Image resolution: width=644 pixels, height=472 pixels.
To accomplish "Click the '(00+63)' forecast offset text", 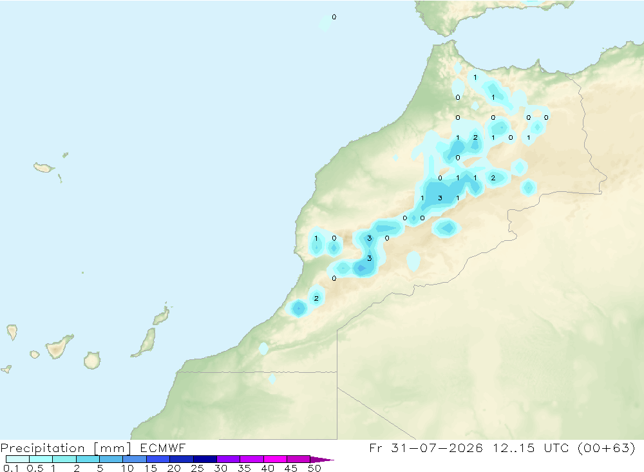I will [606, 448].
